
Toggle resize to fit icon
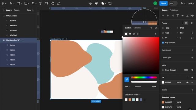point(192,23)
